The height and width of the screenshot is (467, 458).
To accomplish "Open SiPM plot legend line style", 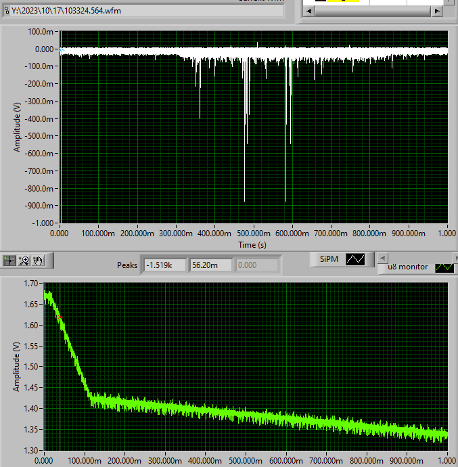I will pos(355,259).
